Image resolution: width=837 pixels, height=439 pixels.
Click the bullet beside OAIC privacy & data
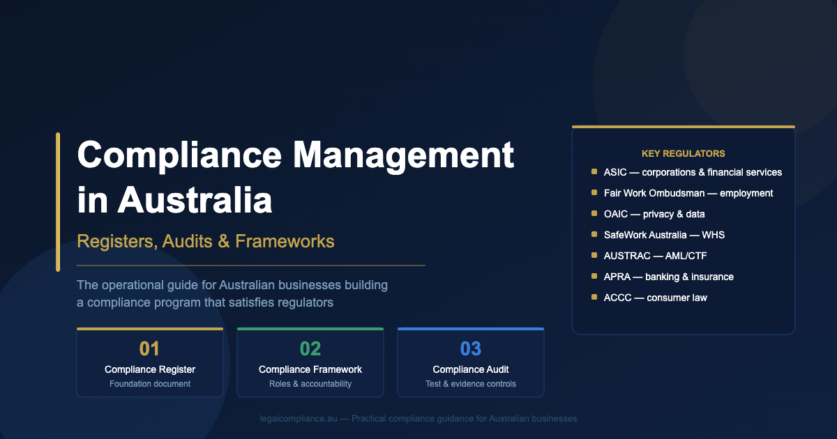(x=594, y=214)
